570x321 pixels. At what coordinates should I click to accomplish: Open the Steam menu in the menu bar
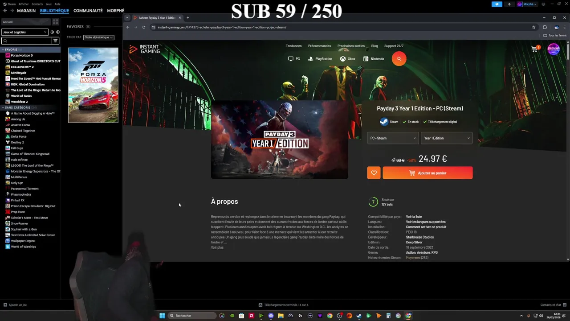pyautogui.click(x=12, y=4)
